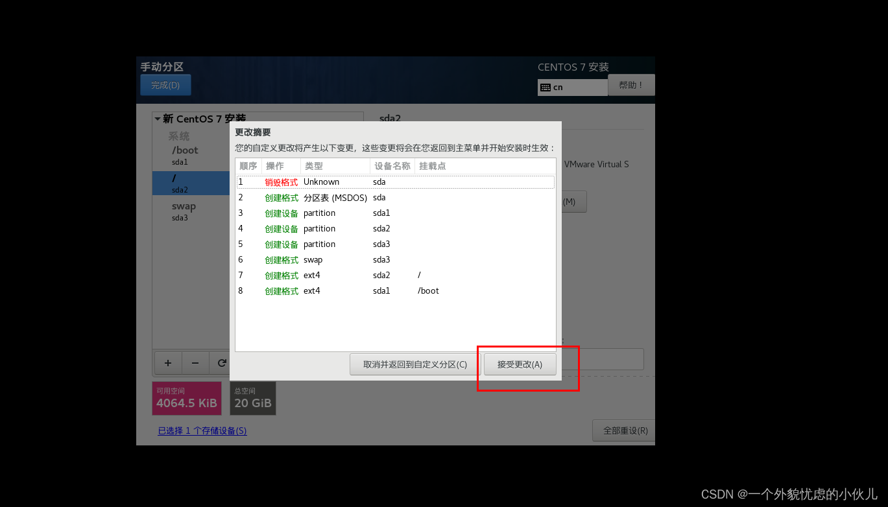Select the / sda2 partition entry
Viewport: 888px width, 507px height.
[x=191, y=183]
